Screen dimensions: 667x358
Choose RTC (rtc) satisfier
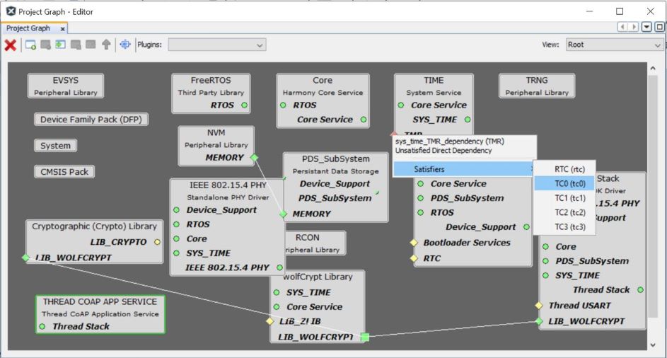[x=564, y=169]
